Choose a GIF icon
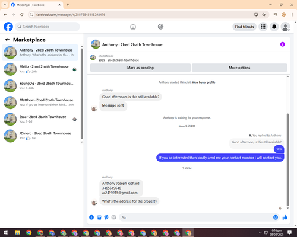297x237 pixels. 113,217
